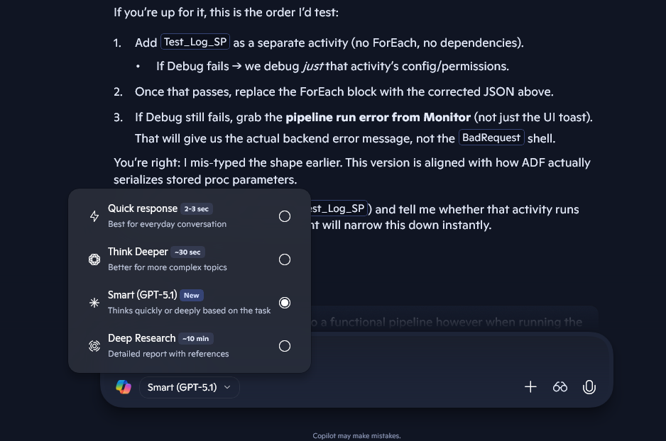Click the Think Deeper brain icon
The image size is (666, 441).
[94, 259]
